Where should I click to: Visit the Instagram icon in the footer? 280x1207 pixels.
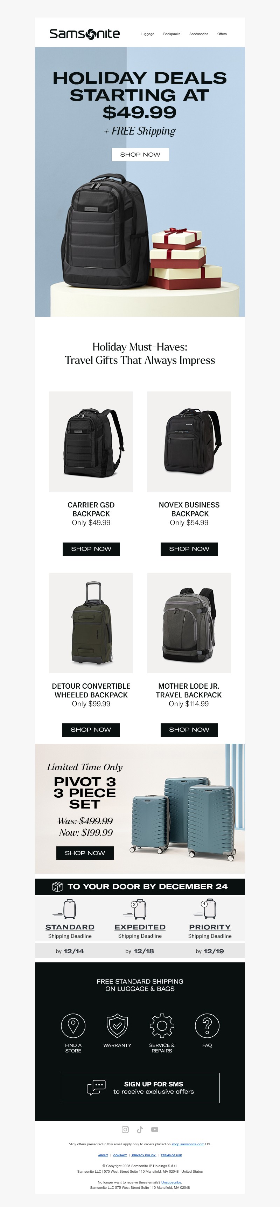(x=125, y=1129)
